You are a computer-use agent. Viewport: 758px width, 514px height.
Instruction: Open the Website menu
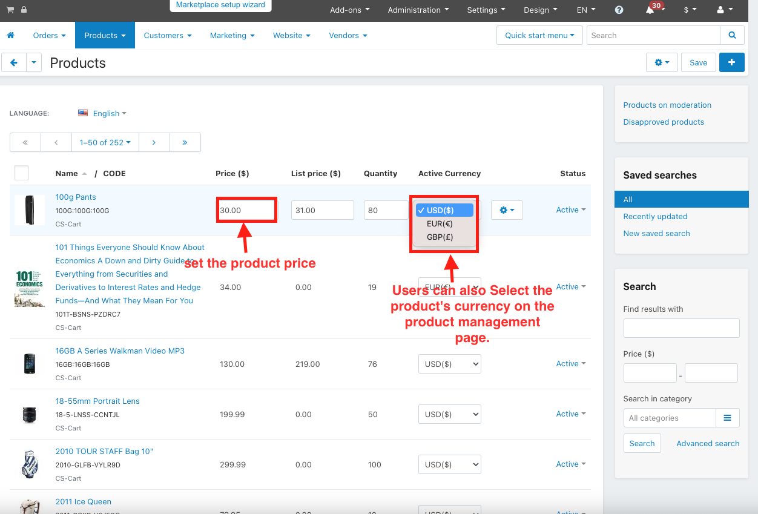click(292, 35)
